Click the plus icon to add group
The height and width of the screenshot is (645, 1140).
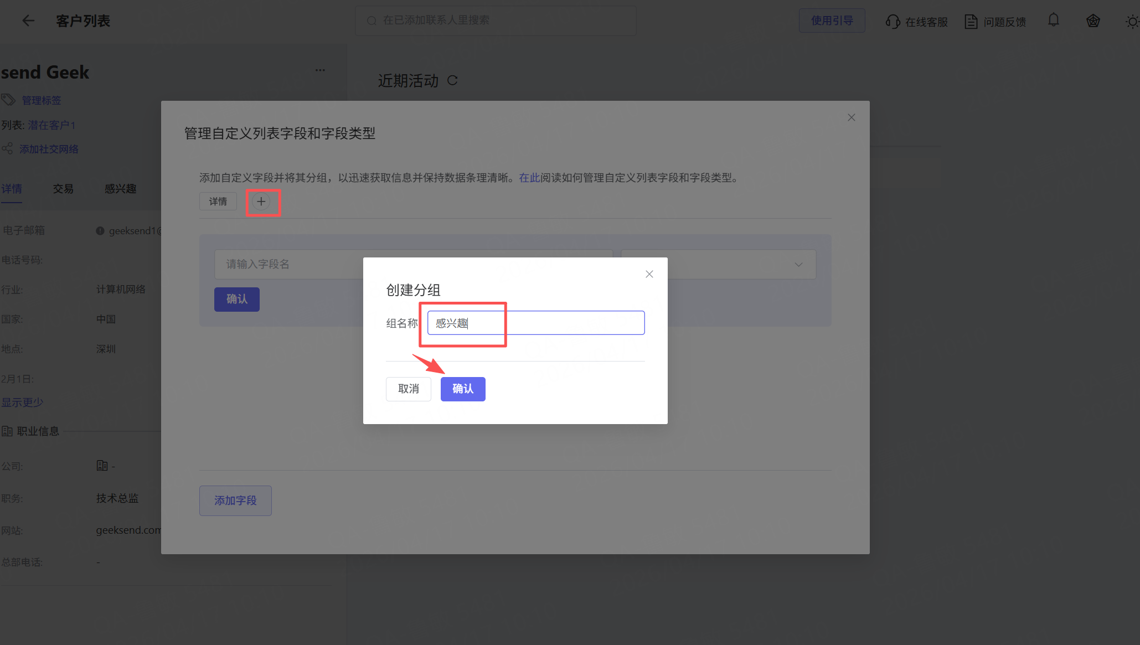tap(261, 202)
